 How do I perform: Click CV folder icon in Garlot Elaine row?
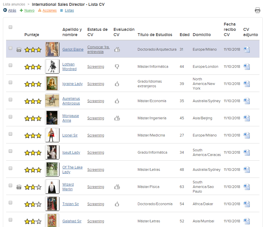click(x=19, y=49)
